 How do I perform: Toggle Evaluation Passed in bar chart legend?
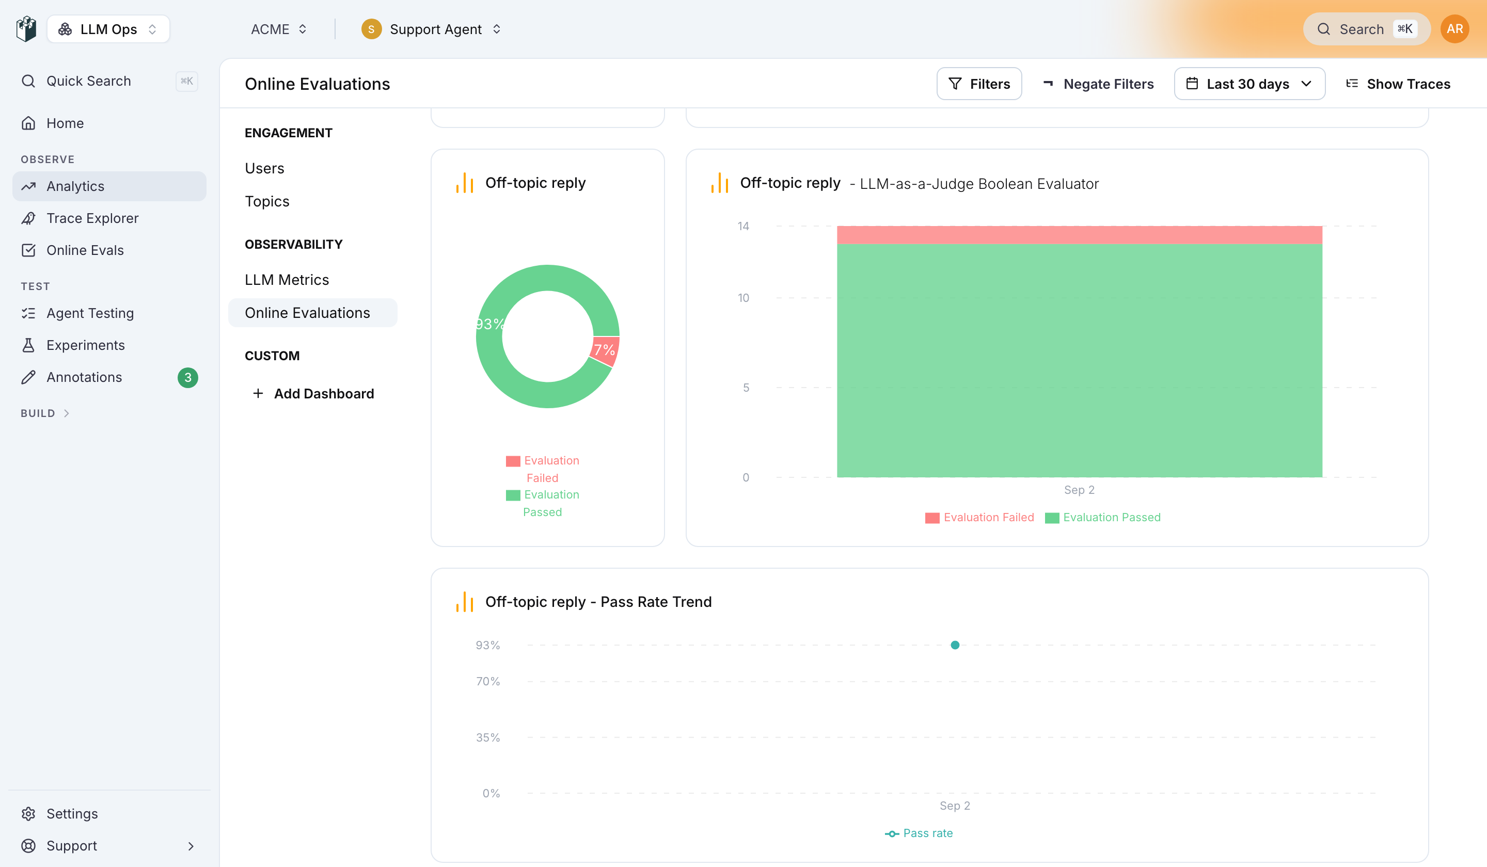point(1103,517)
